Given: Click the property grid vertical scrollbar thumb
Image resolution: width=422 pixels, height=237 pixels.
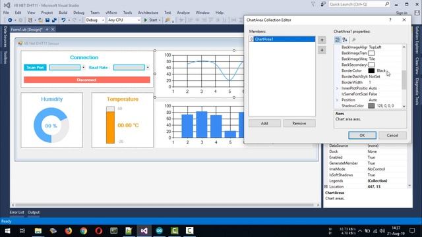Looking at the screenshot, I should click(x=404, y=80).
